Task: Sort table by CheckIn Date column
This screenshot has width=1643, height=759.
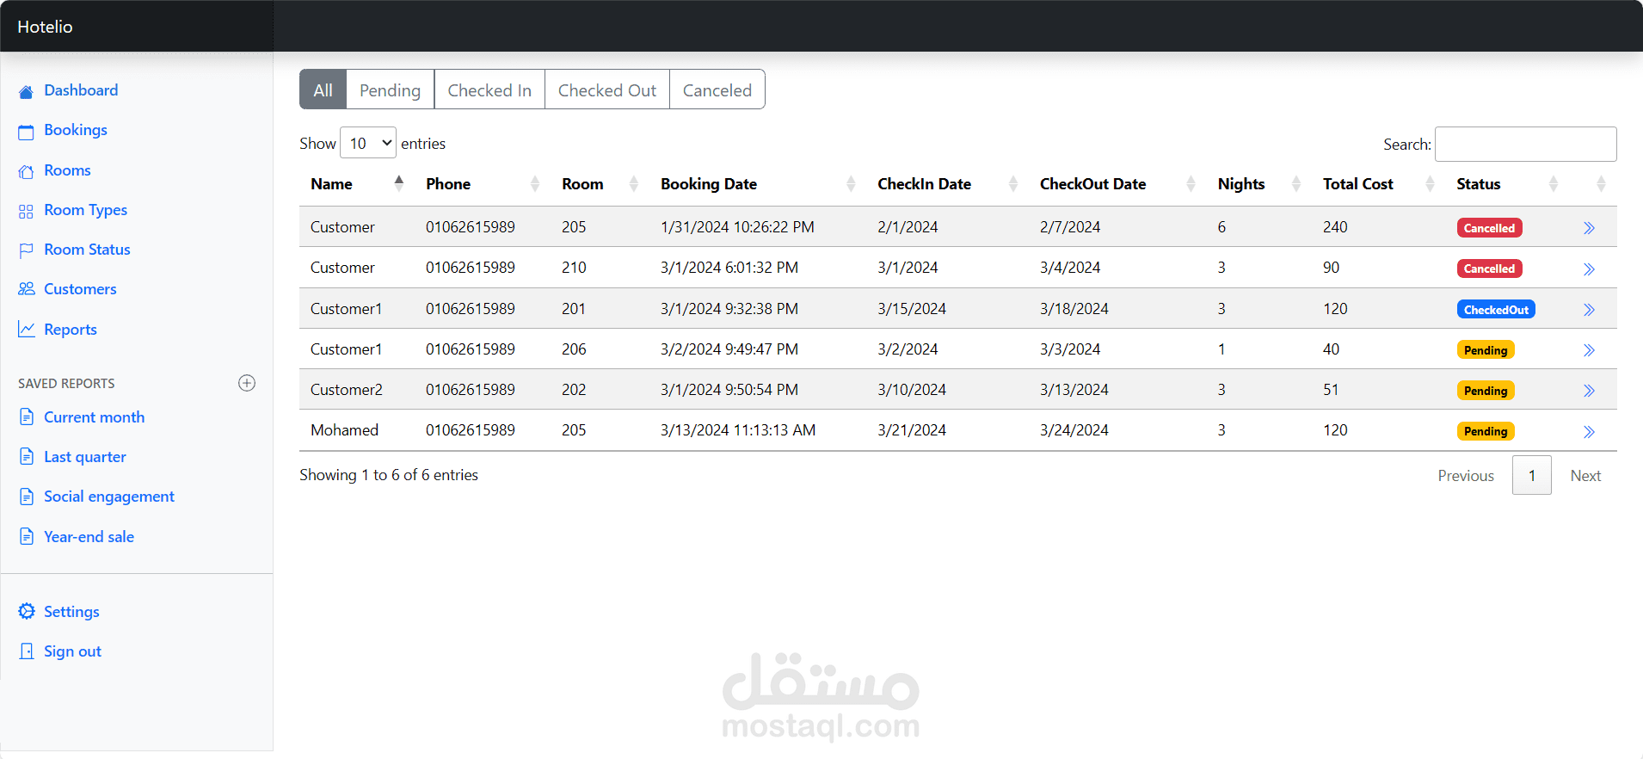Action: 948,184
